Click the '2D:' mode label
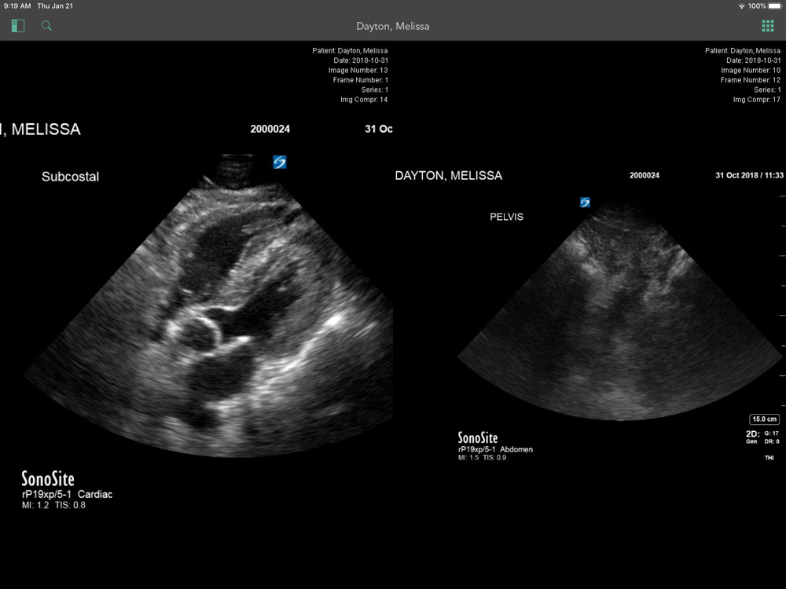 (x=752, y=434)
